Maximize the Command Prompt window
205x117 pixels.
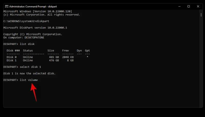coord(189,6)
